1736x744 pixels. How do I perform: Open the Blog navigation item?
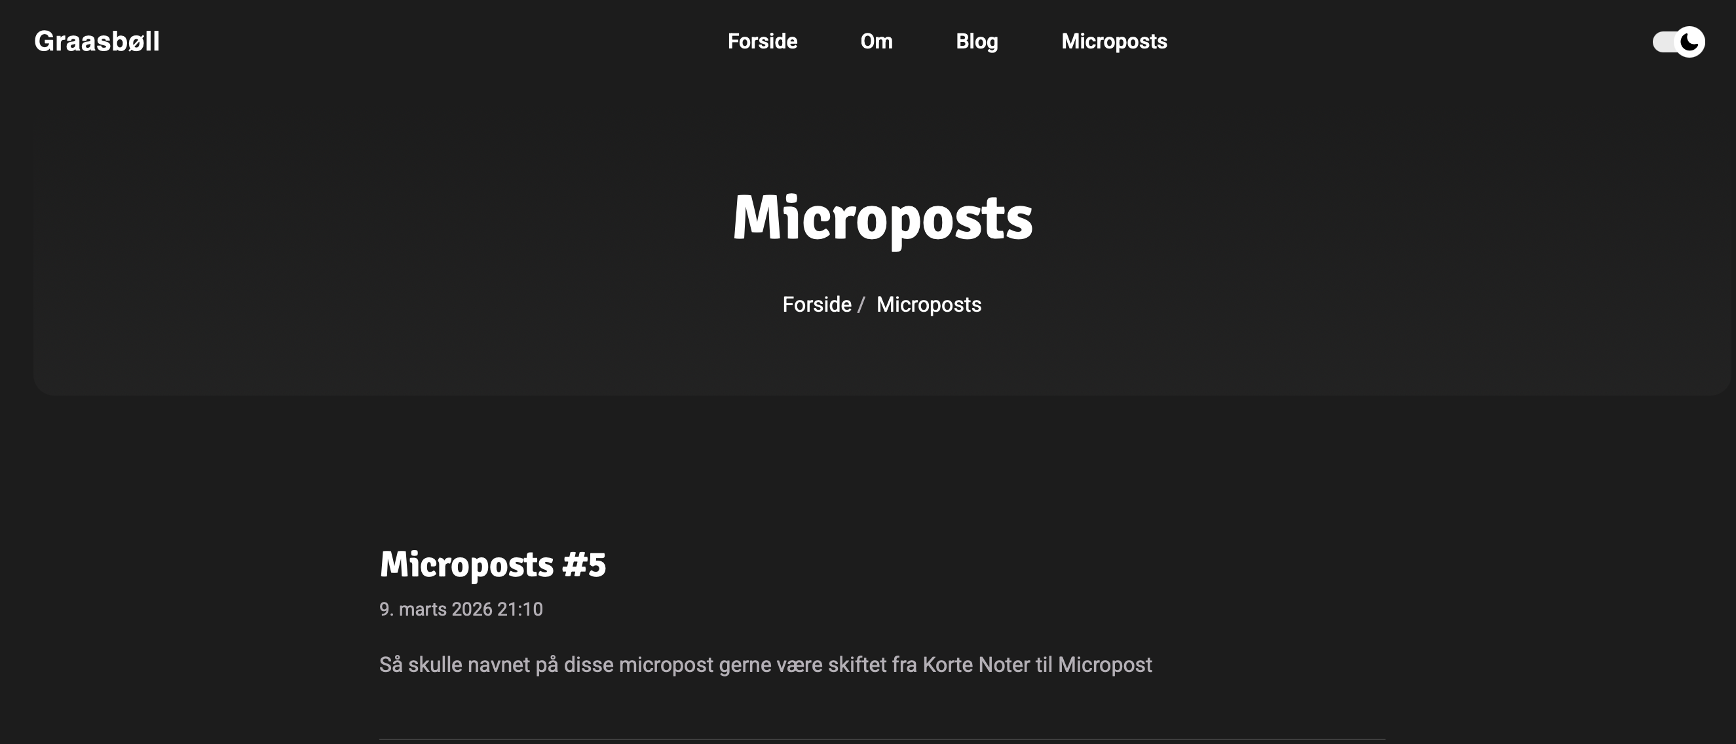point(977,42)
